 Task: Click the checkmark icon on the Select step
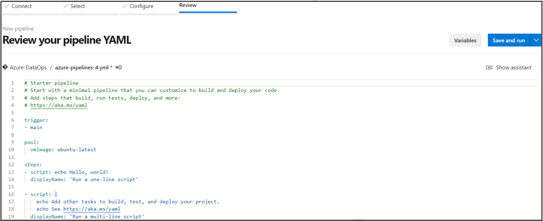pos(66,6)
